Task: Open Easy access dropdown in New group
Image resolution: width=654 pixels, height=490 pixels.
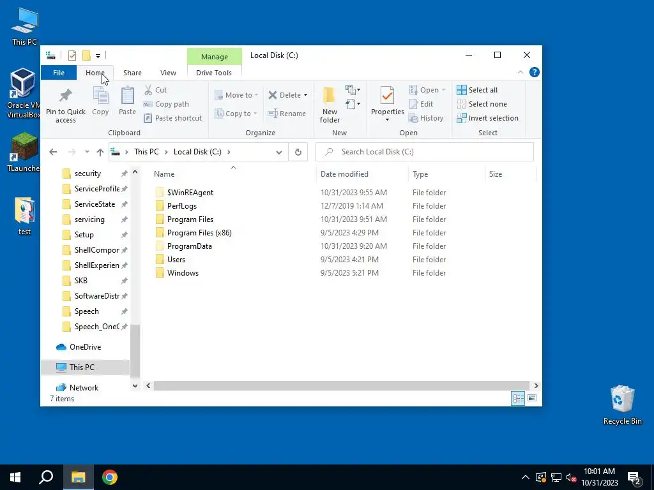Action: pos(353,103)
